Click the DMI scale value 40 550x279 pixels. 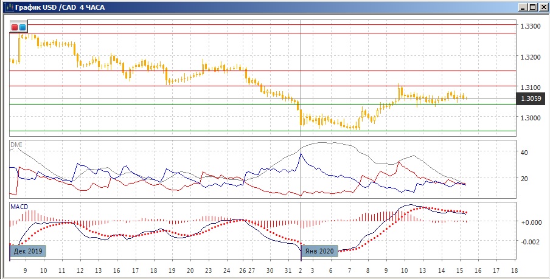coord(524,153)
